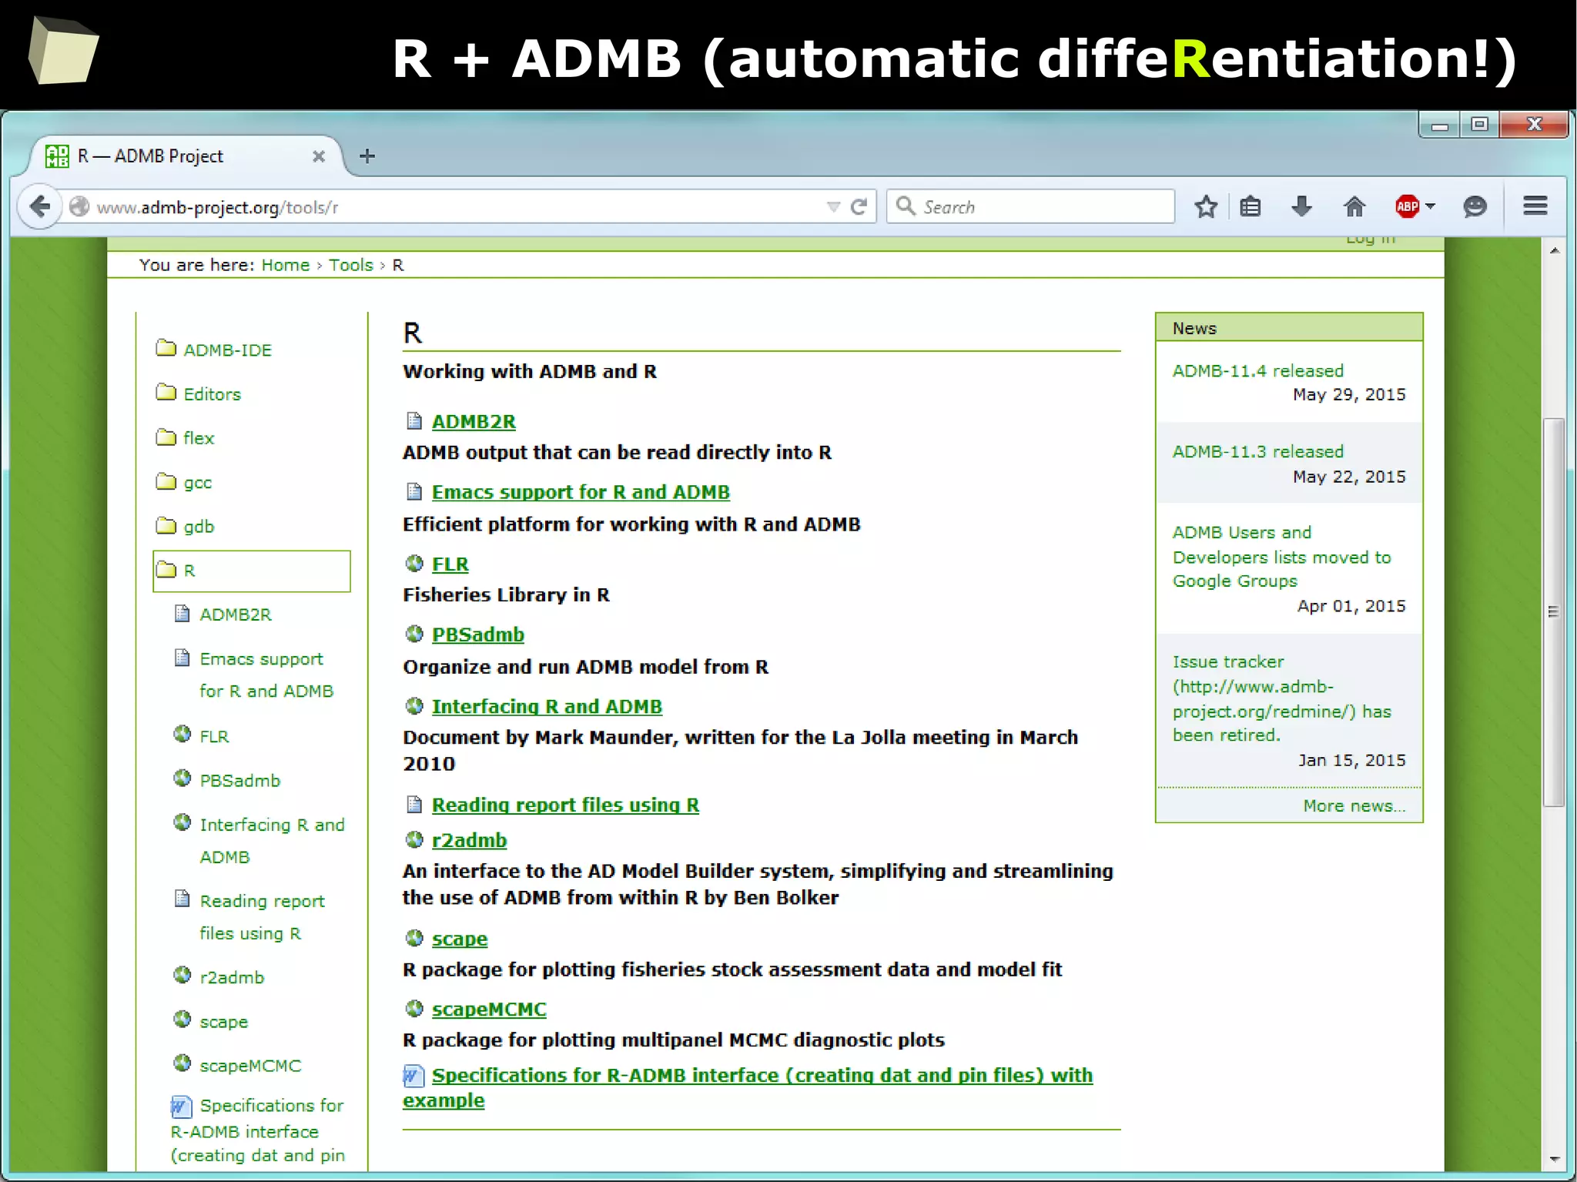This screenshot has height=1182, width=1577.
Task: Open main Specifications for R-ADMB interface link
Action: [x=748, y=1087]
